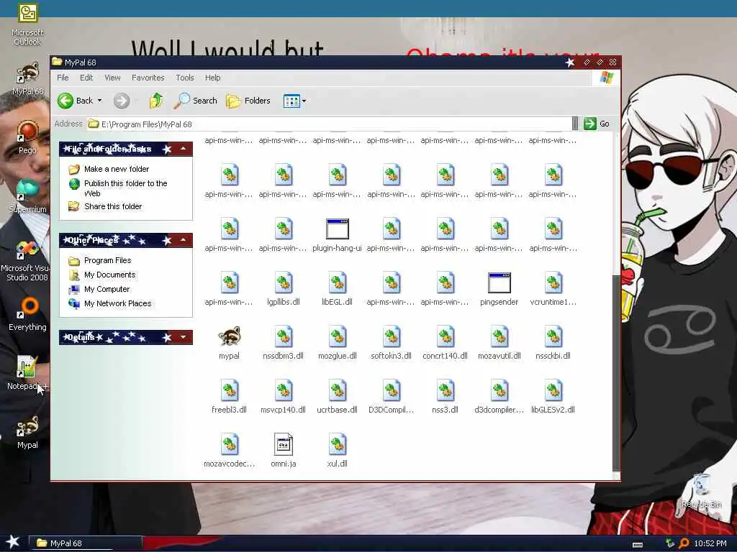Click the orange search tray icon
737x552 pixels.
pyautogui.click(x=684, y=543)
